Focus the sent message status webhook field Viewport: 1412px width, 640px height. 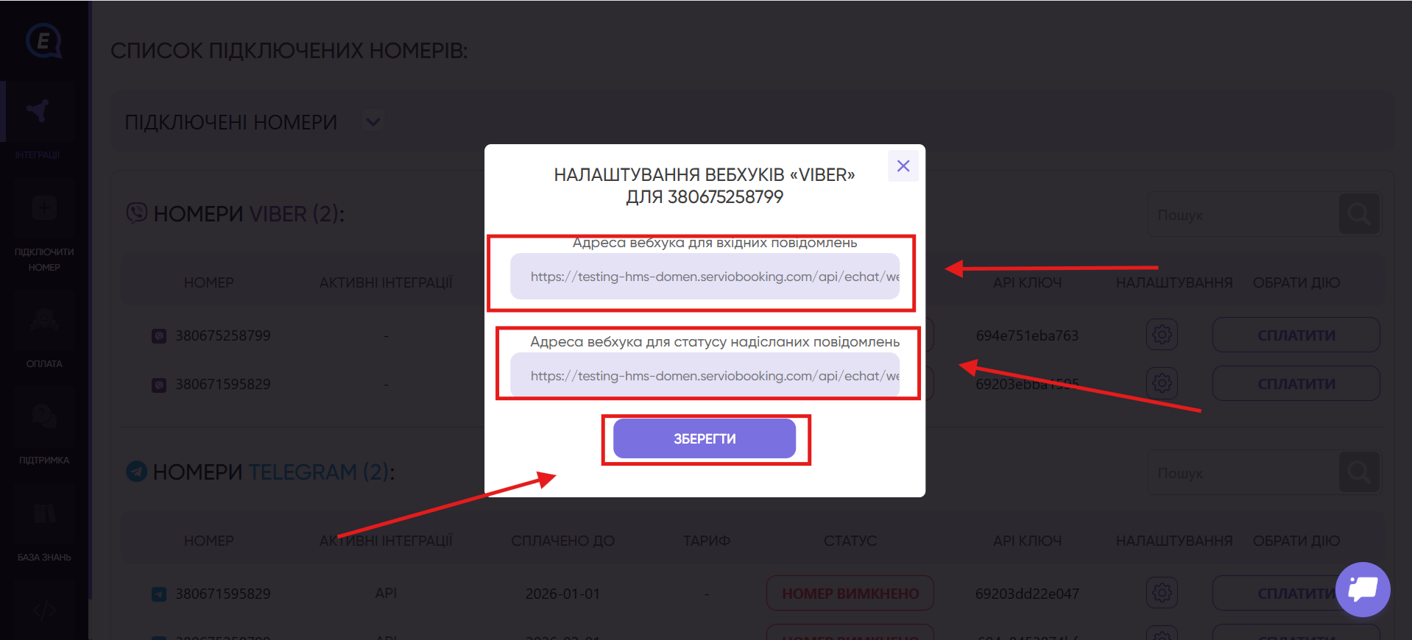point(705,375)
